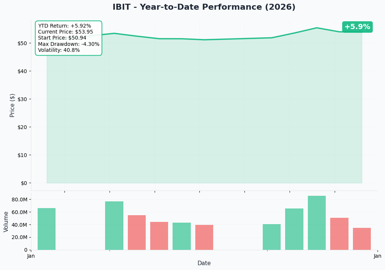Click Current Price $53.95 text
The image size is (385, 270).
click(66, 32)
